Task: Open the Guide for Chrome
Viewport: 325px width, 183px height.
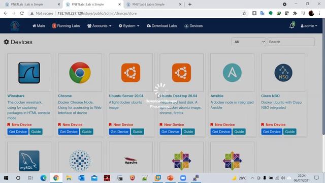Action: 87,132
